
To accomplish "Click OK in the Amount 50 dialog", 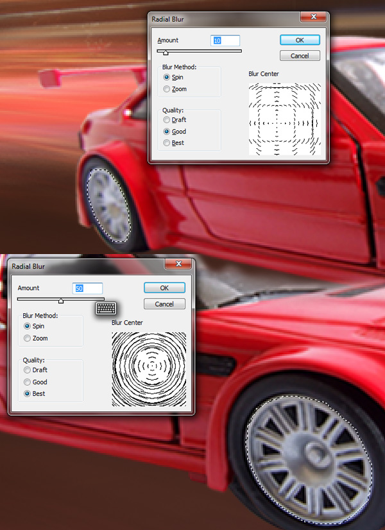I will click(x=164, y=287).
